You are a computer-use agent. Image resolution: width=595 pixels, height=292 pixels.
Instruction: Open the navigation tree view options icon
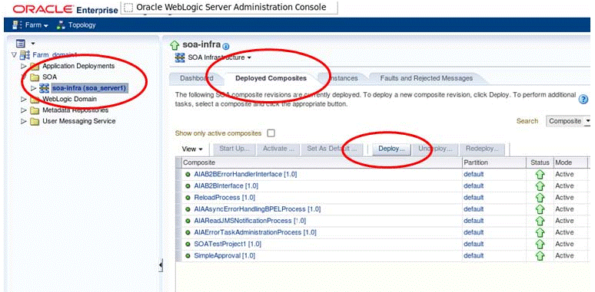pos(20,44)
